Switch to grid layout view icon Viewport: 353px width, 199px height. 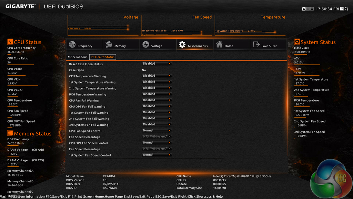click(308, 9)
